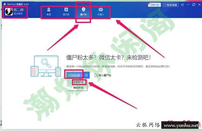Click the 联系客服 button
This screenshot has height=131, width=202.
171,5
